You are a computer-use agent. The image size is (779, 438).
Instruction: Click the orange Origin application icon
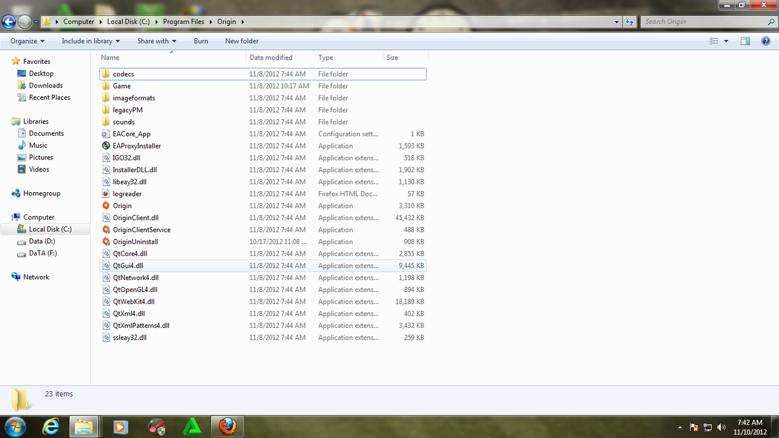(x=106, y=206)
